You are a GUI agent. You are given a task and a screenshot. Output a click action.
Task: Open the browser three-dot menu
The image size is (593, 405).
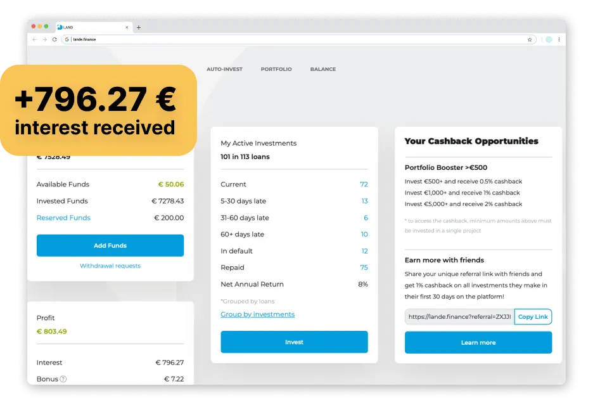(x=559, y=39)
